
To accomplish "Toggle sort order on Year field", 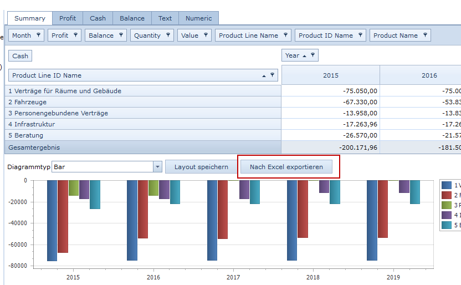I will (x=305, y=55).
